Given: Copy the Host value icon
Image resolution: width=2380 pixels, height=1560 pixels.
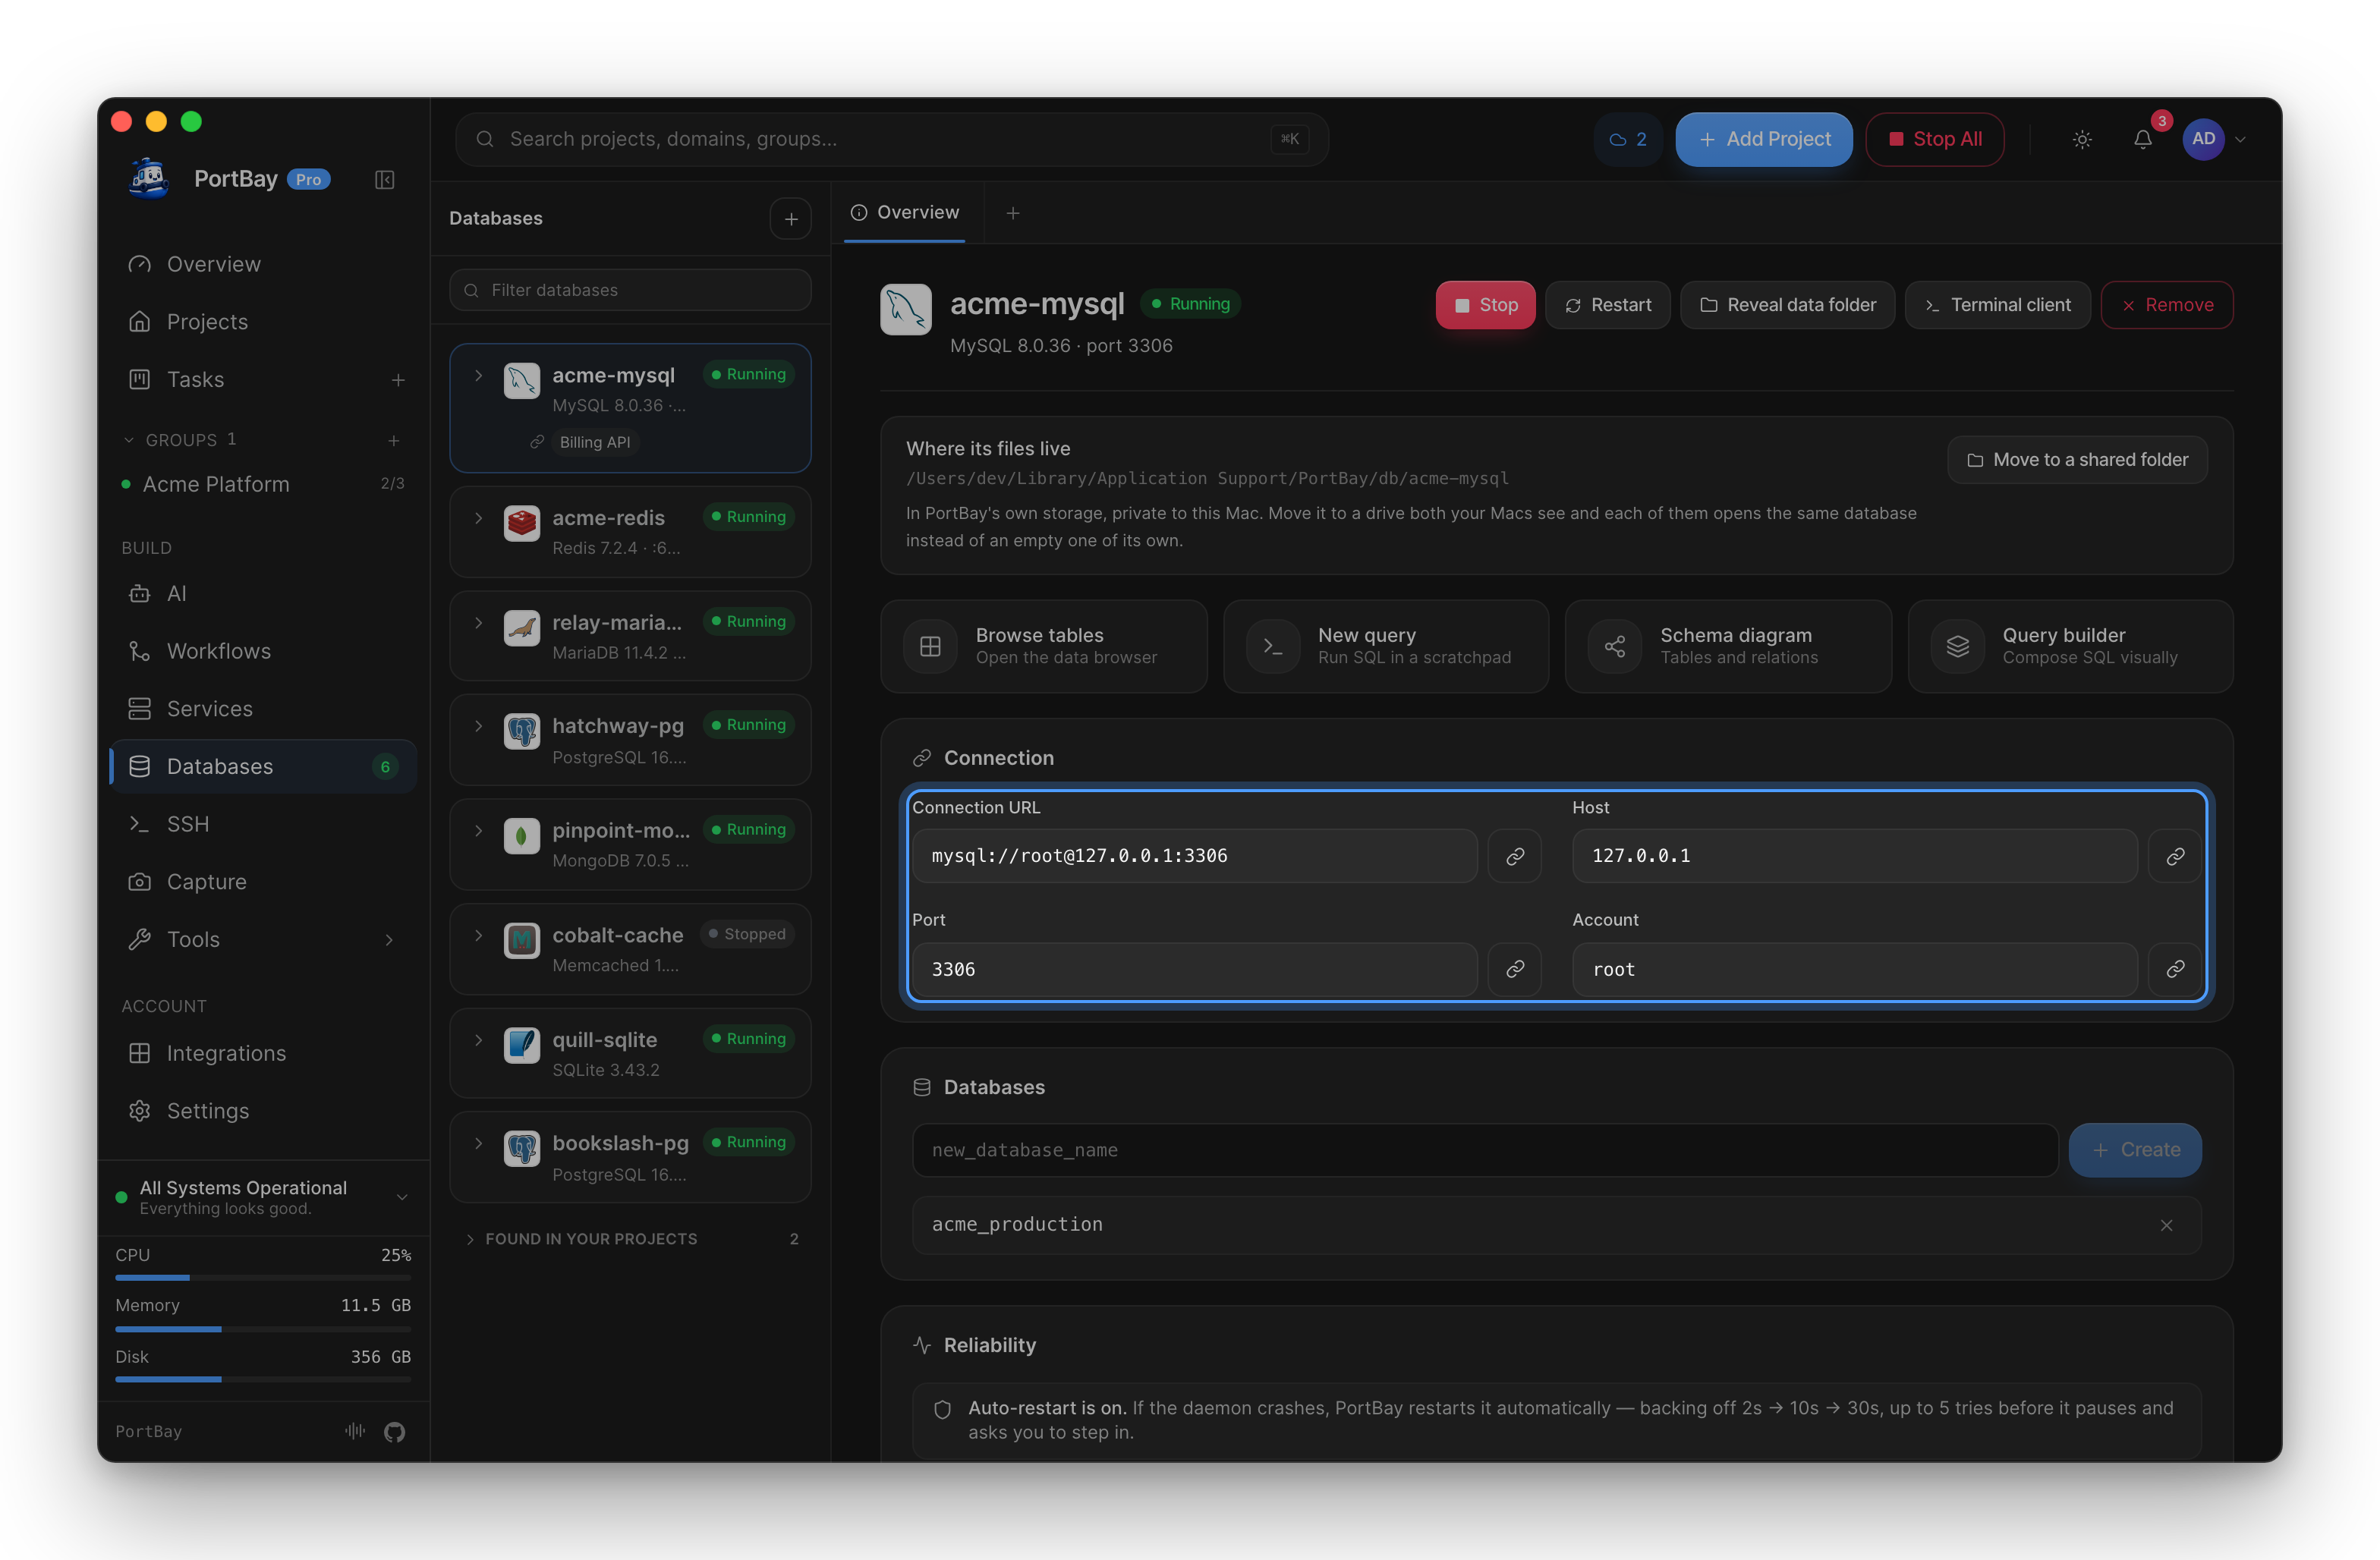Looking at the screenshot, I should 2174,856.
